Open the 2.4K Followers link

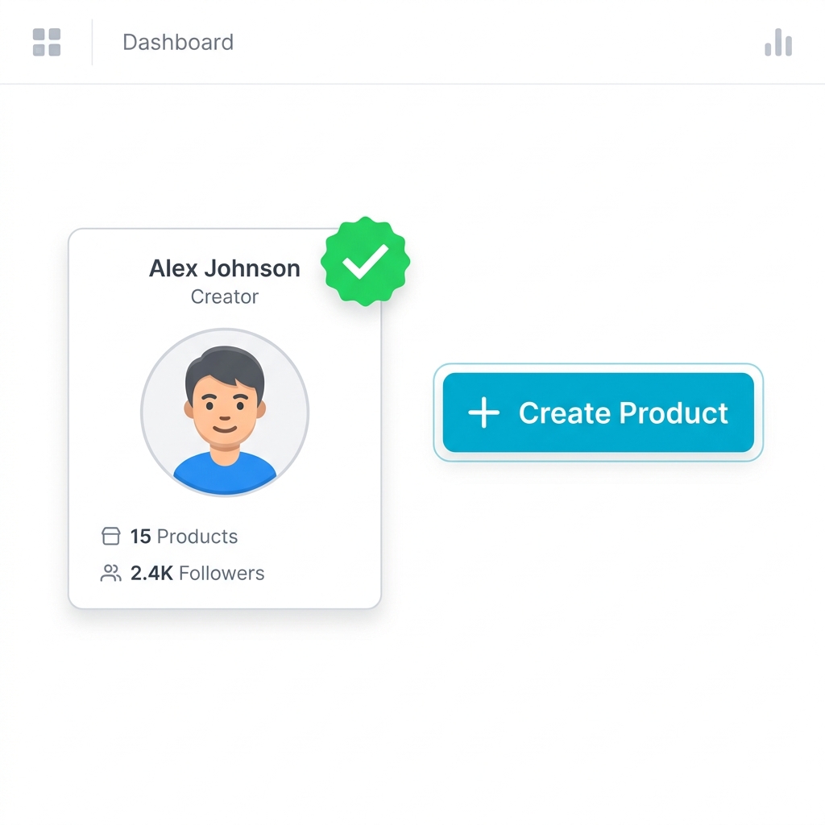pos(182,573)
